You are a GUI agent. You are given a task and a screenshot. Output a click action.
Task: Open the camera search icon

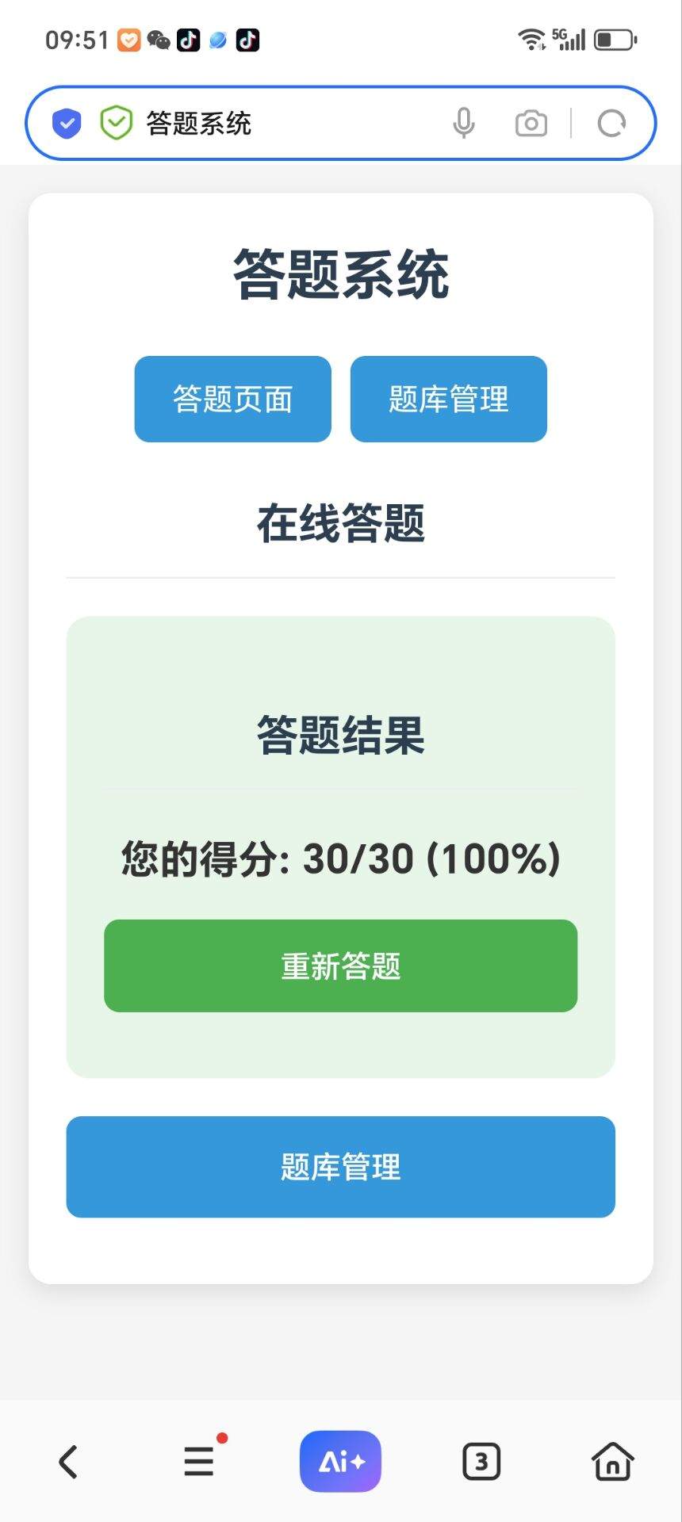531,124
